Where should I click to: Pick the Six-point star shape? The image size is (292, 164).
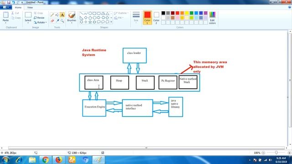pyautogui.click(x=94, y=22)
